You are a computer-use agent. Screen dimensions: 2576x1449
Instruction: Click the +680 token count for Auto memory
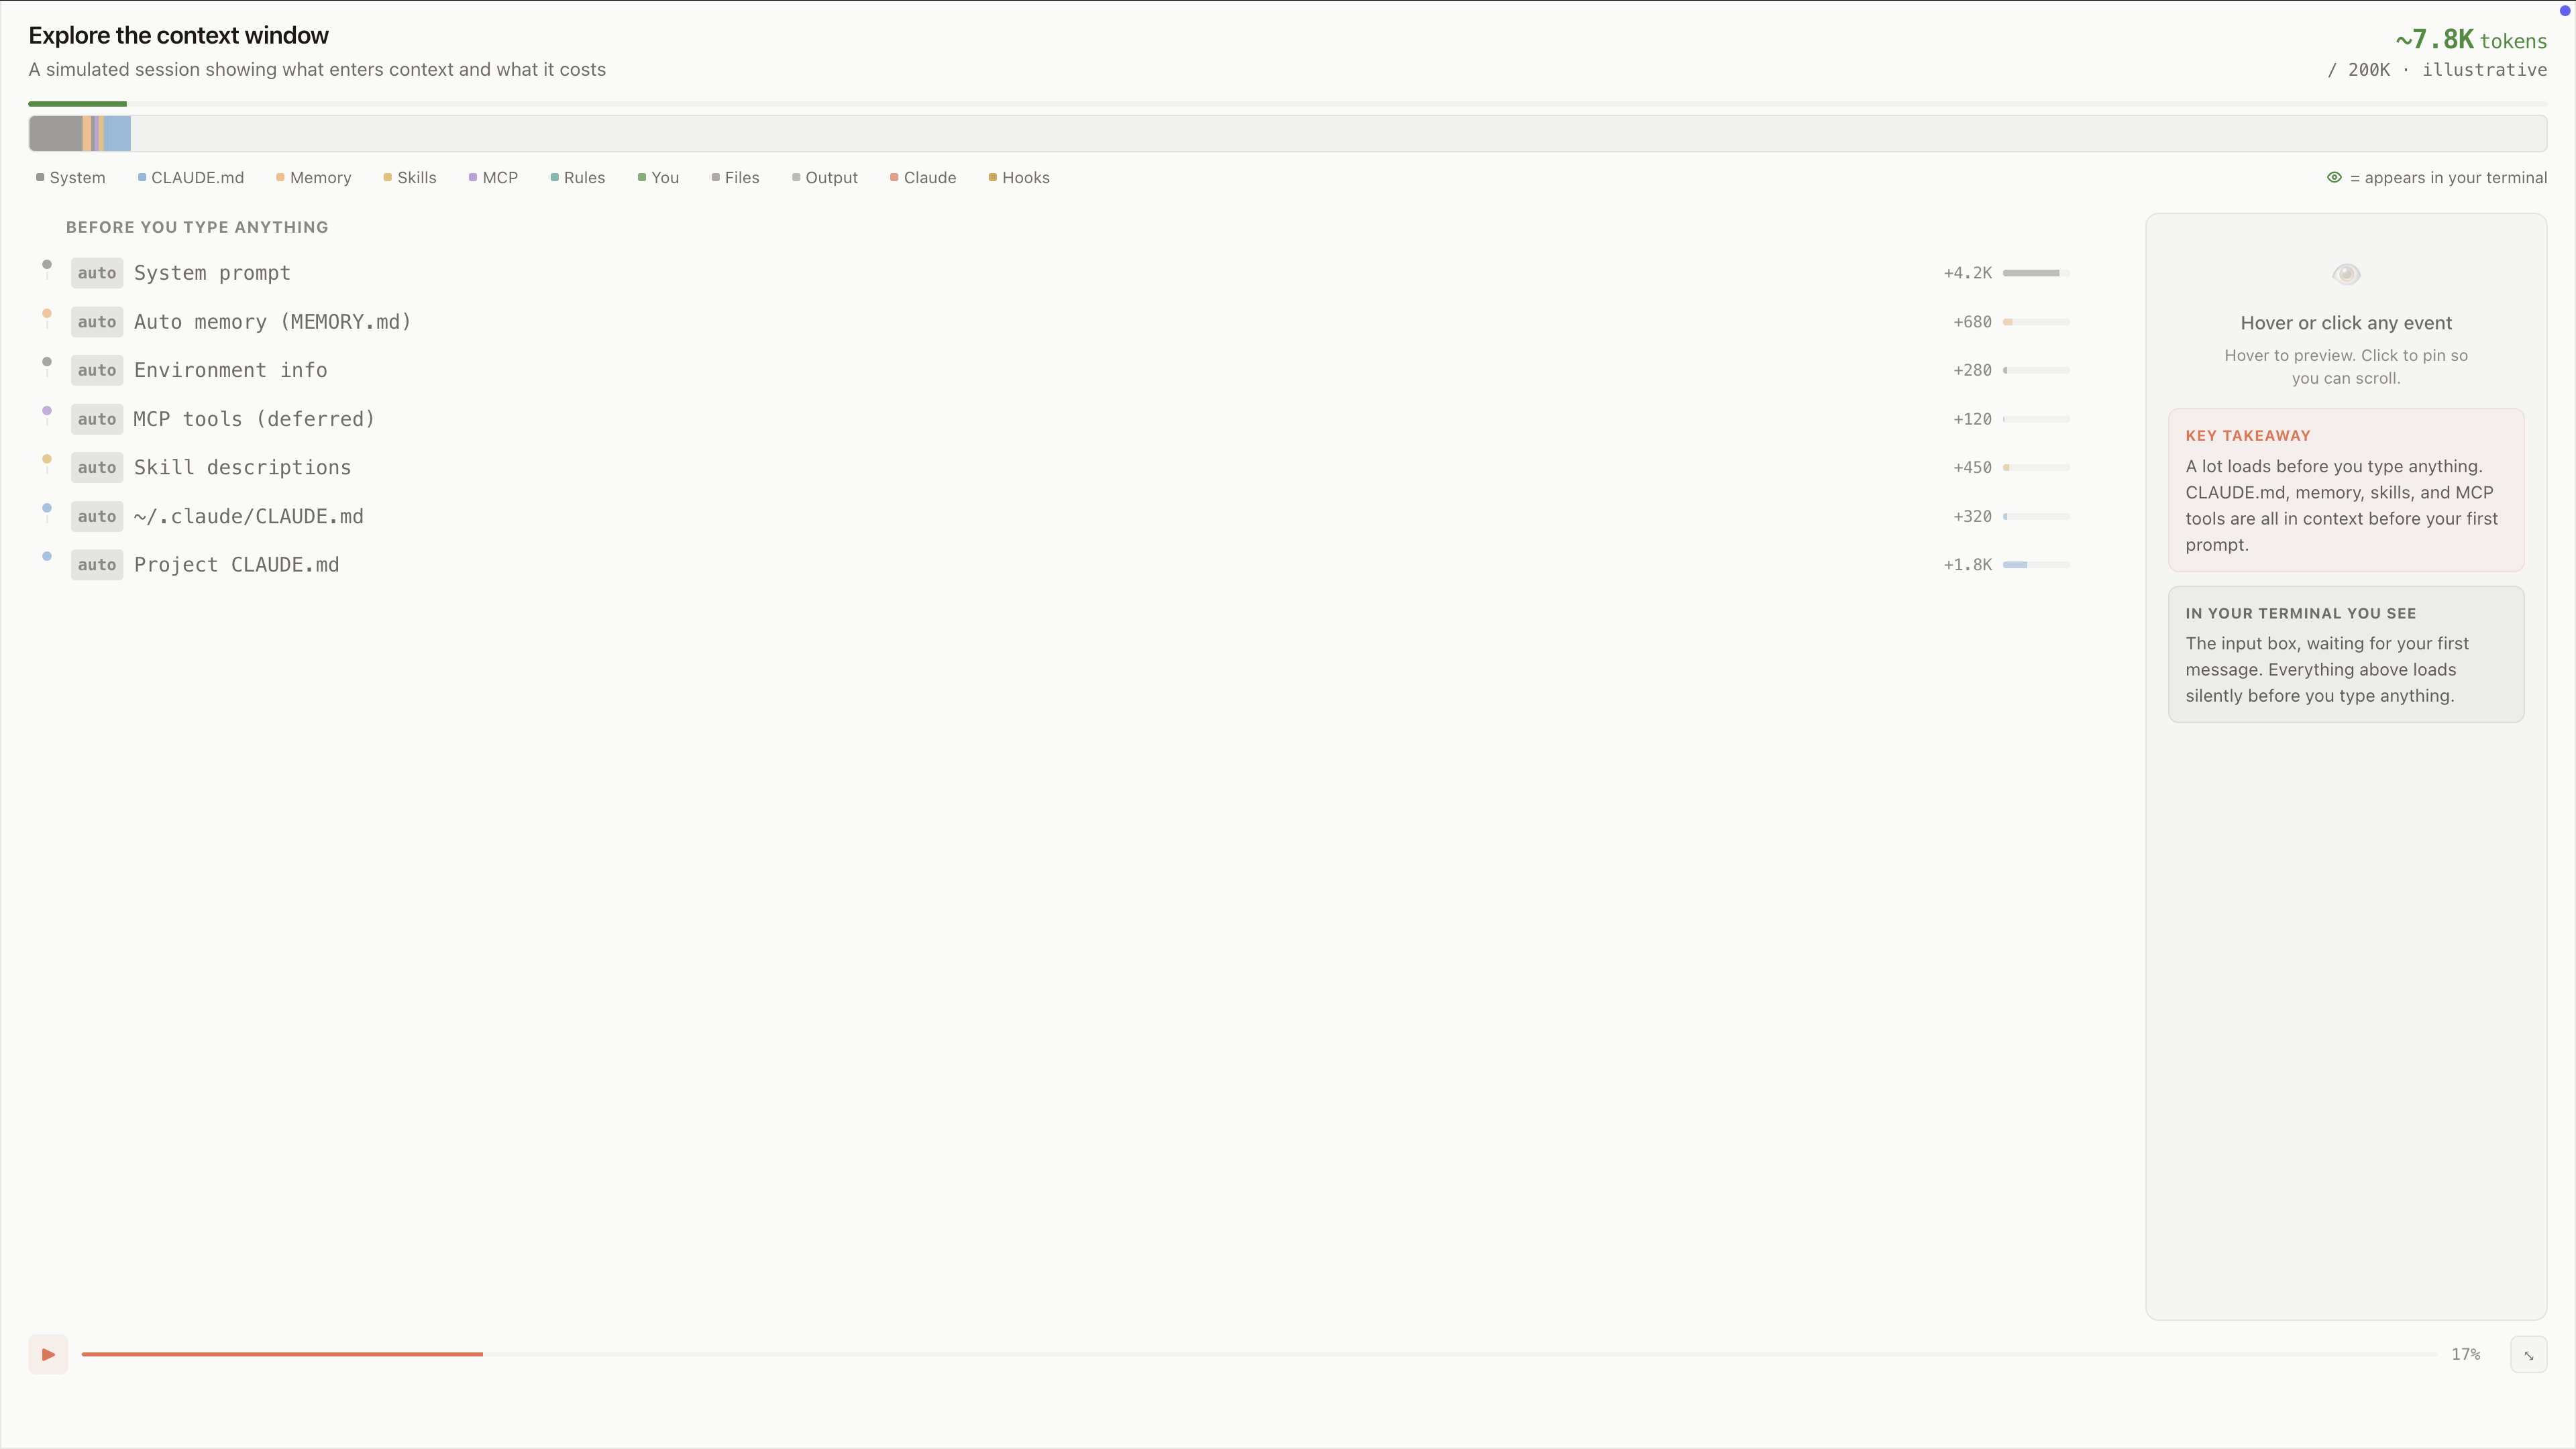1972,322
